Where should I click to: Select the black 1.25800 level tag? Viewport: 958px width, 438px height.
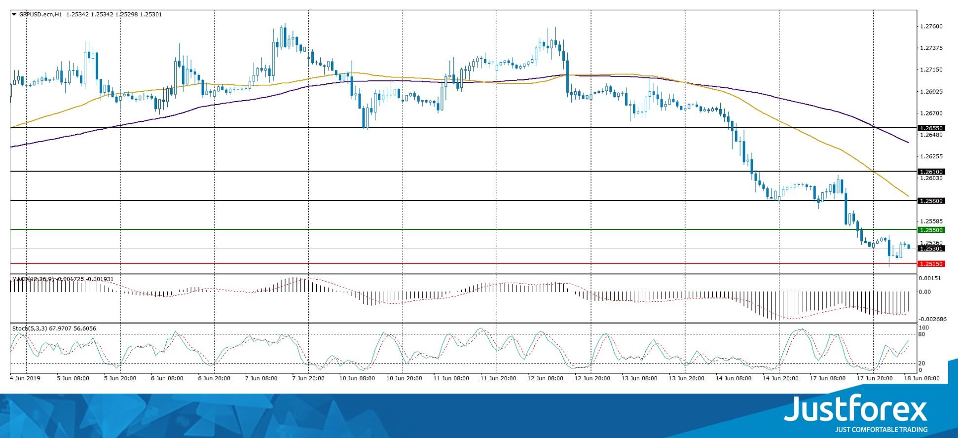pos(931,201)
